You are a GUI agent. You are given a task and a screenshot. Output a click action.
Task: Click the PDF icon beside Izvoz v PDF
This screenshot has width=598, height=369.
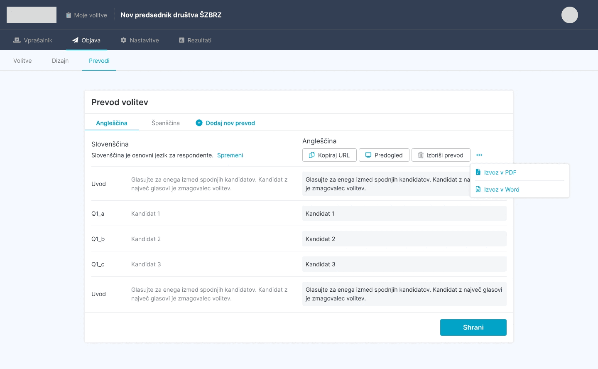478,172
